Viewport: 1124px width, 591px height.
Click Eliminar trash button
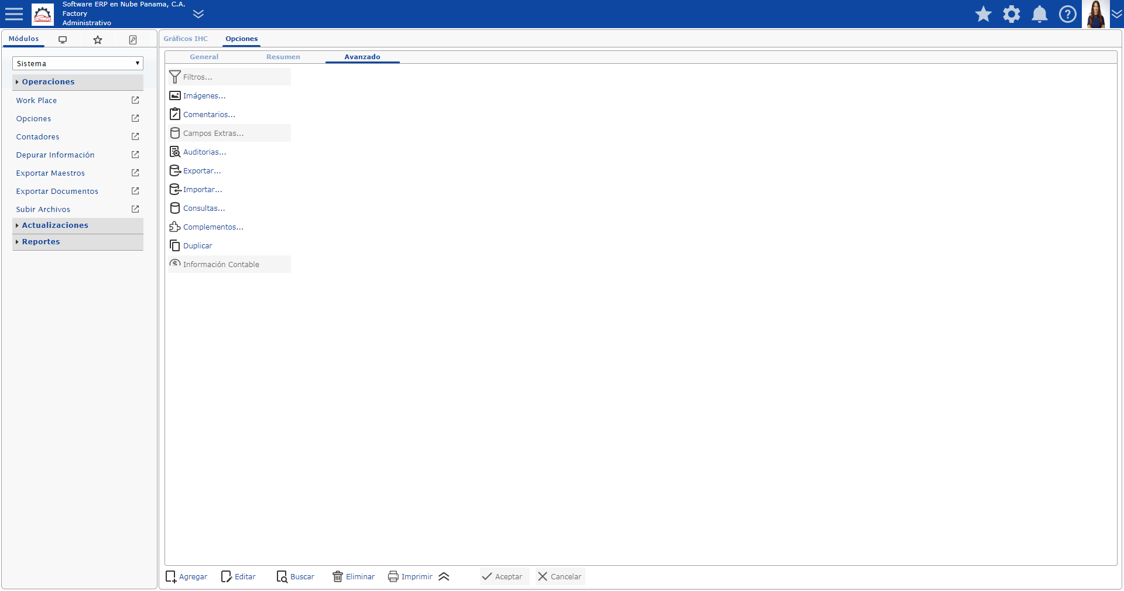[x=354, y=577]
